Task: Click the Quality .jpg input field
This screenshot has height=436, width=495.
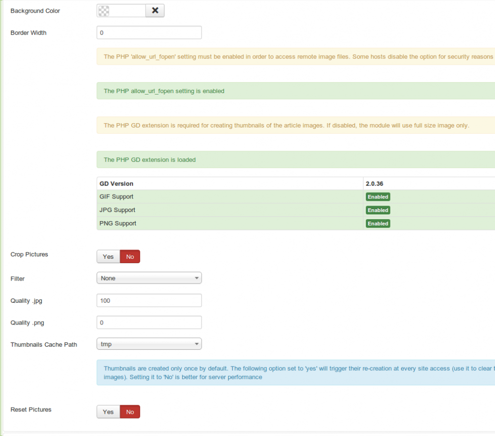Action: click(x=149, y=300)
